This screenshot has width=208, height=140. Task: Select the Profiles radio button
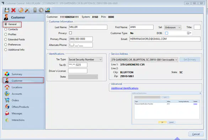click(x=6, y=34)
